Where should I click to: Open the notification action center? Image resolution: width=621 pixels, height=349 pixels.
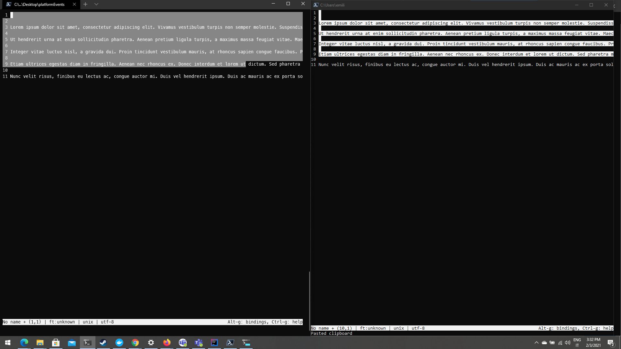pos(611,343)
